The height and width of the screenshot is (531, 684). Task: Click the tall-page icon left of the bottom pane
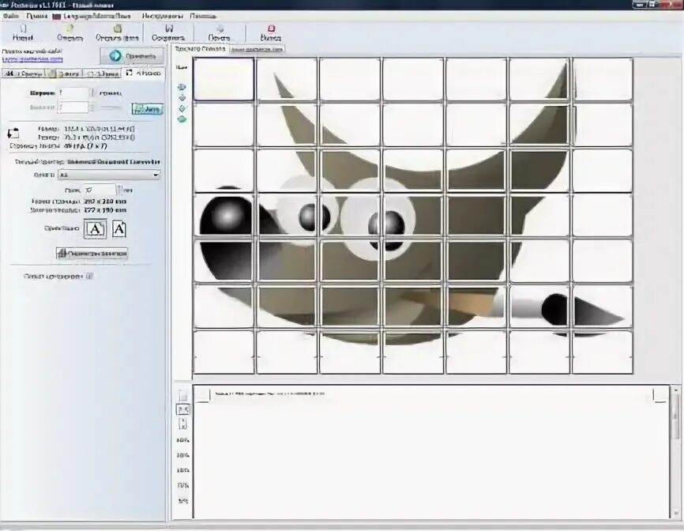coord(183,424)
